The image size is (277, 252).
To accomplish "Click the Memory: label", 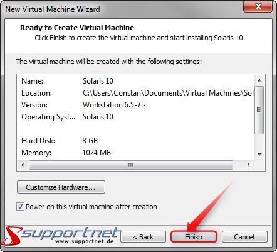I will point(36,153).
